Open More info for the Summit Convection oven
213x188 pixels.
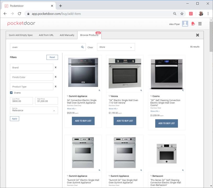(x=72, y=109)
